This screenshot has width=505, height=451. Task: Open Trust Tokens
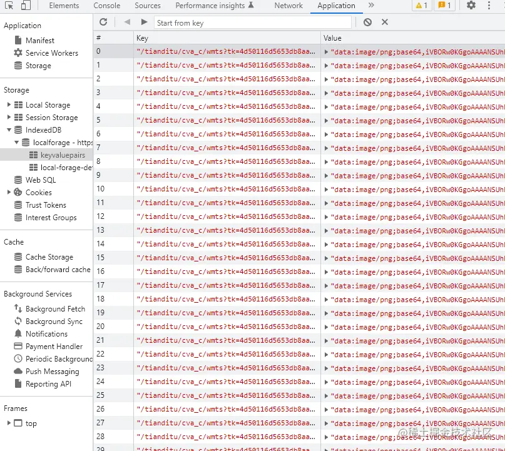(46, 205)
